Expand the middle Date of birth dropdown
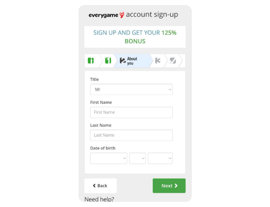The height and width of the screenshot is (207, 270). click(x=137, y=158)
